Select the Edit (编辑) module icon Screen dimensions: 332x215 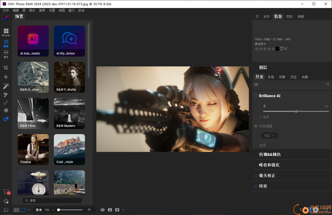tap(6, 43)
